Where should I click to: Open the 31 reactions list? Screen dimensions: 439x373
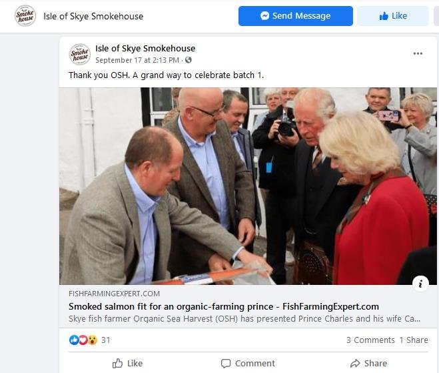click(x=105, y=340)
